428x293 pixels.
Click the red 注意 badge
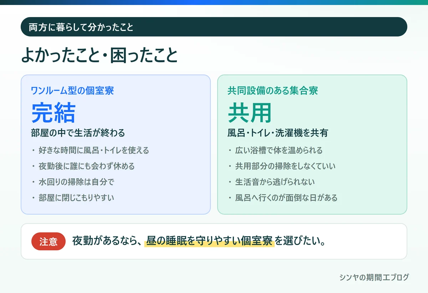click(x=49, y=241)
